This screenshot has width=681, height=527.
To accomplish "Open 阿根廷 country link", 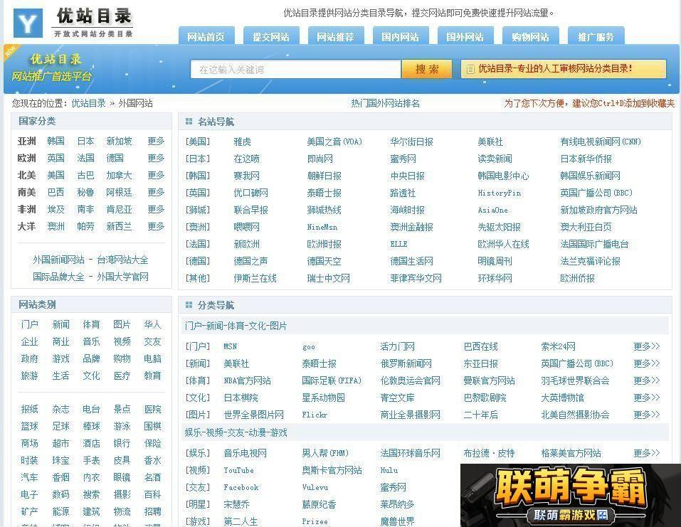I will click(x=119, y=192).
